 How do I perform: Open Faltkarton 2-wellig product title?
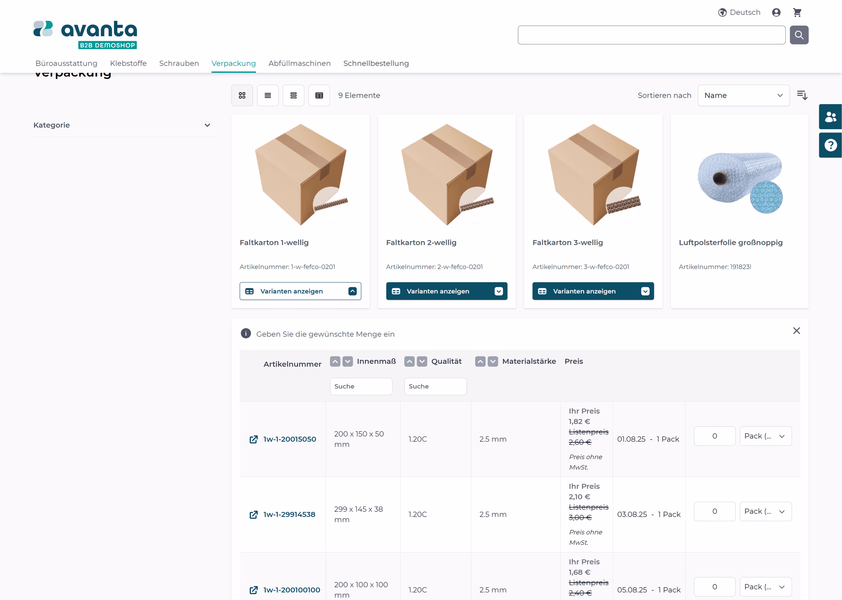421,242
